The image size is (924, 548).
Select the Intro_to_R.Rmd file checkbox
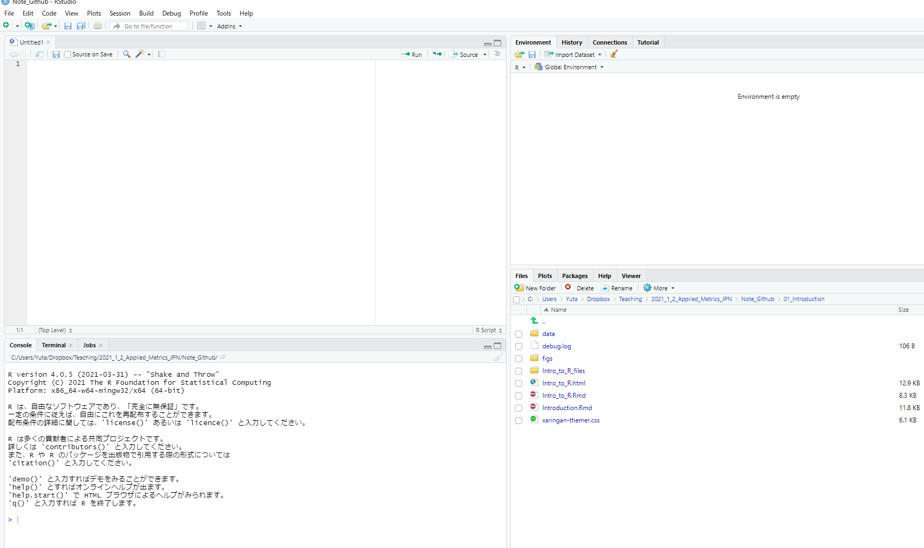pos(518,396)
